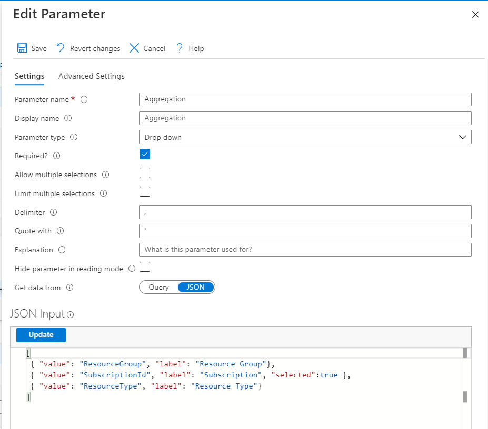Click the Revert changes label

95,48
